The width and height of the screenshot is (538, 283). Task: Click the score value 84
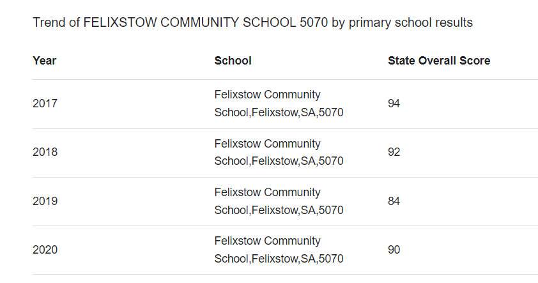pyautogui.click(x=394, y=201)
